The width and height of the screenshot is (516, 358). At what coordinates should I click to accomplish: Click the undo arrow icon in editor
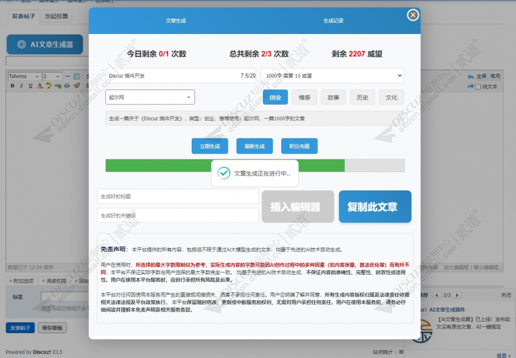click(471, 76)
